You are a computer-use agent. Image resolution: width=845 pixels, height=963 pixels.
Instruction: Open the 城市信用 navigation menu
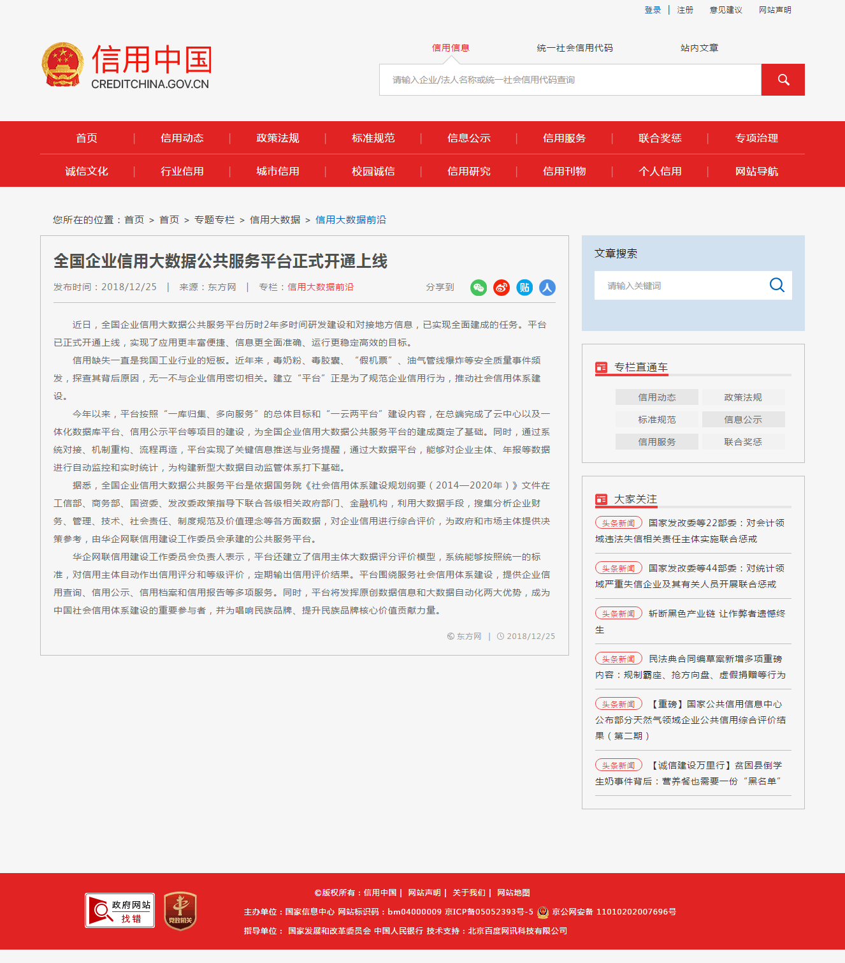point(278,171)
